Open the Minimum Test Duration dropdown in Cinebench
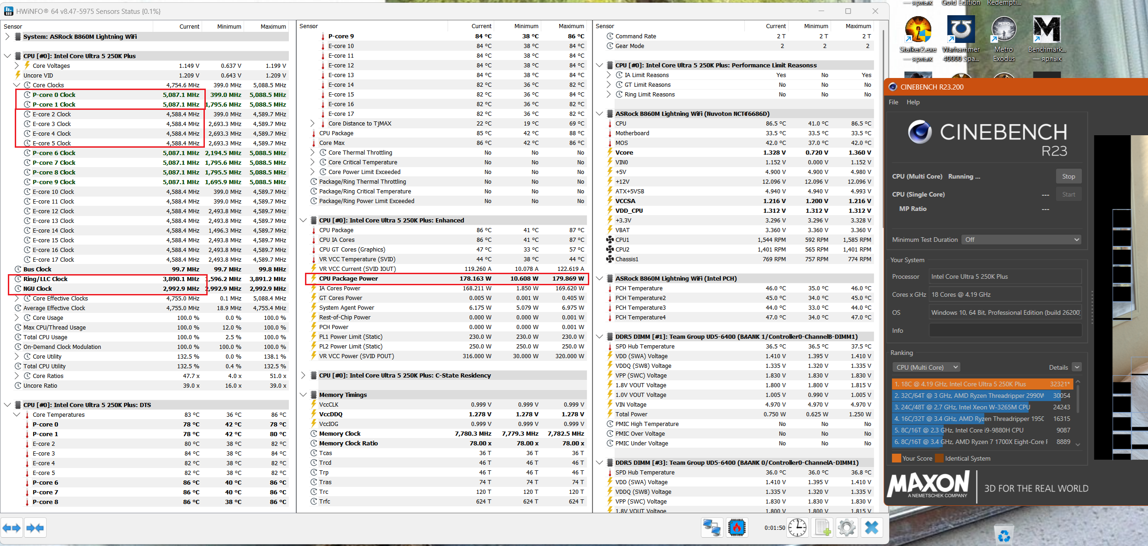 point(1021,240)
